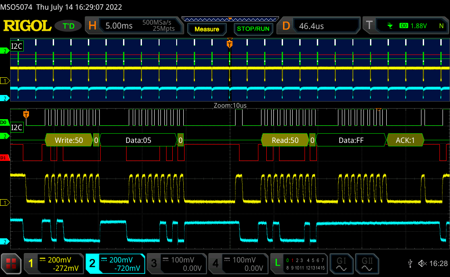Click the 16:28 clock display
Screen dimensions: 450x277
439,263
